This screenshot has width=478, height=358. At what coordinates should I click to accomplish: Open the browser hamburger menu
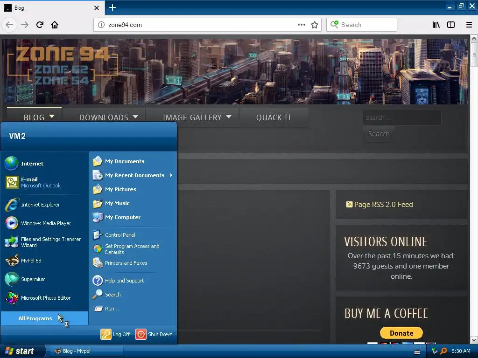point(469,25)
